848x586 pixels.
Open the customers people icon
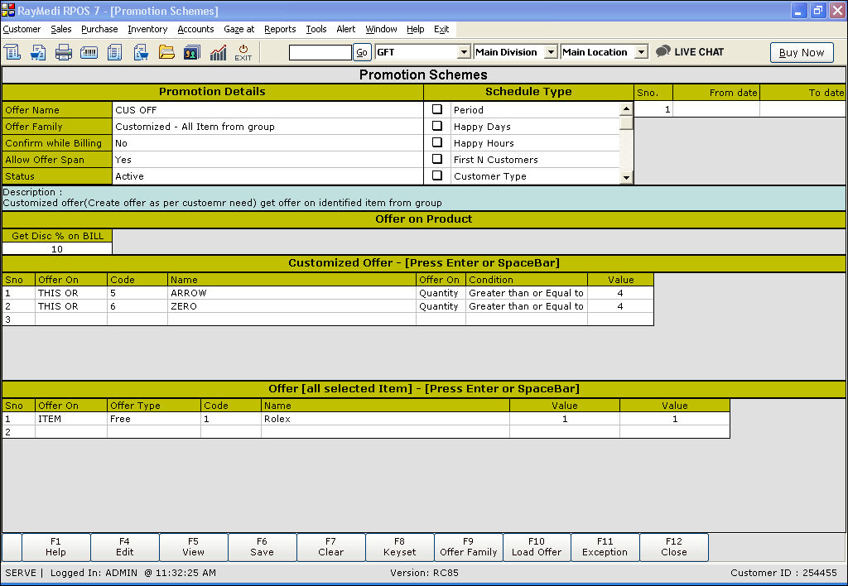point(191,53)
